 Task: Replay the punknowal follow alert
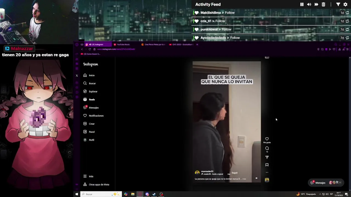click(x=347, y=30)
